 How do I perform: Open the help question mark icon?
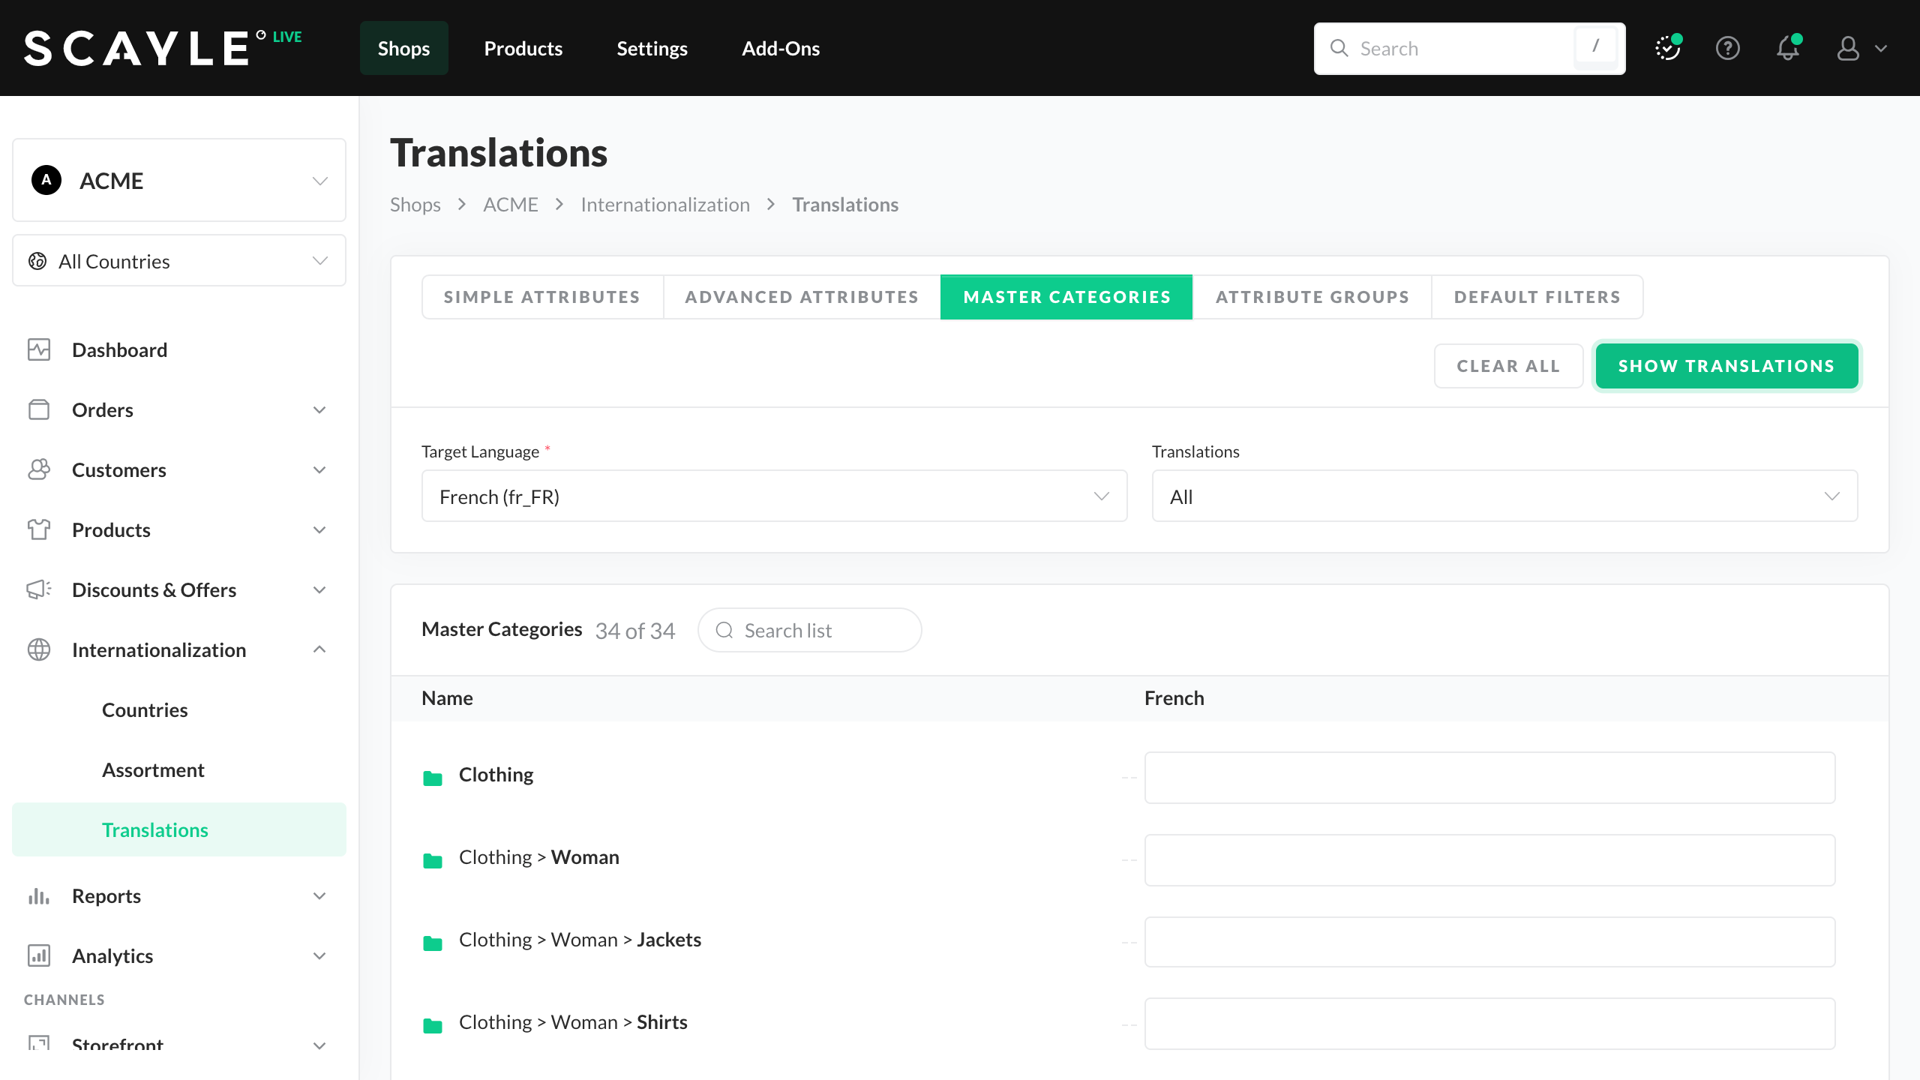click(x=1727, y=49)
